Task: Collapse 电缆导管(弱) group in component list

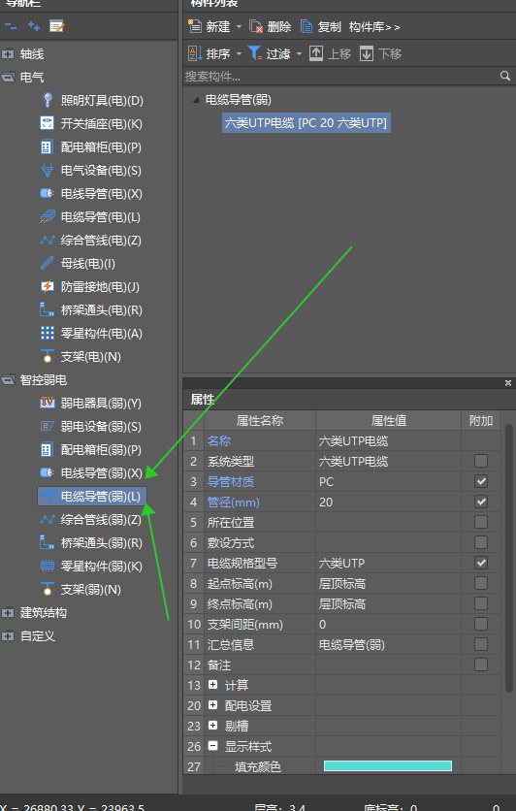Action: 196,100
